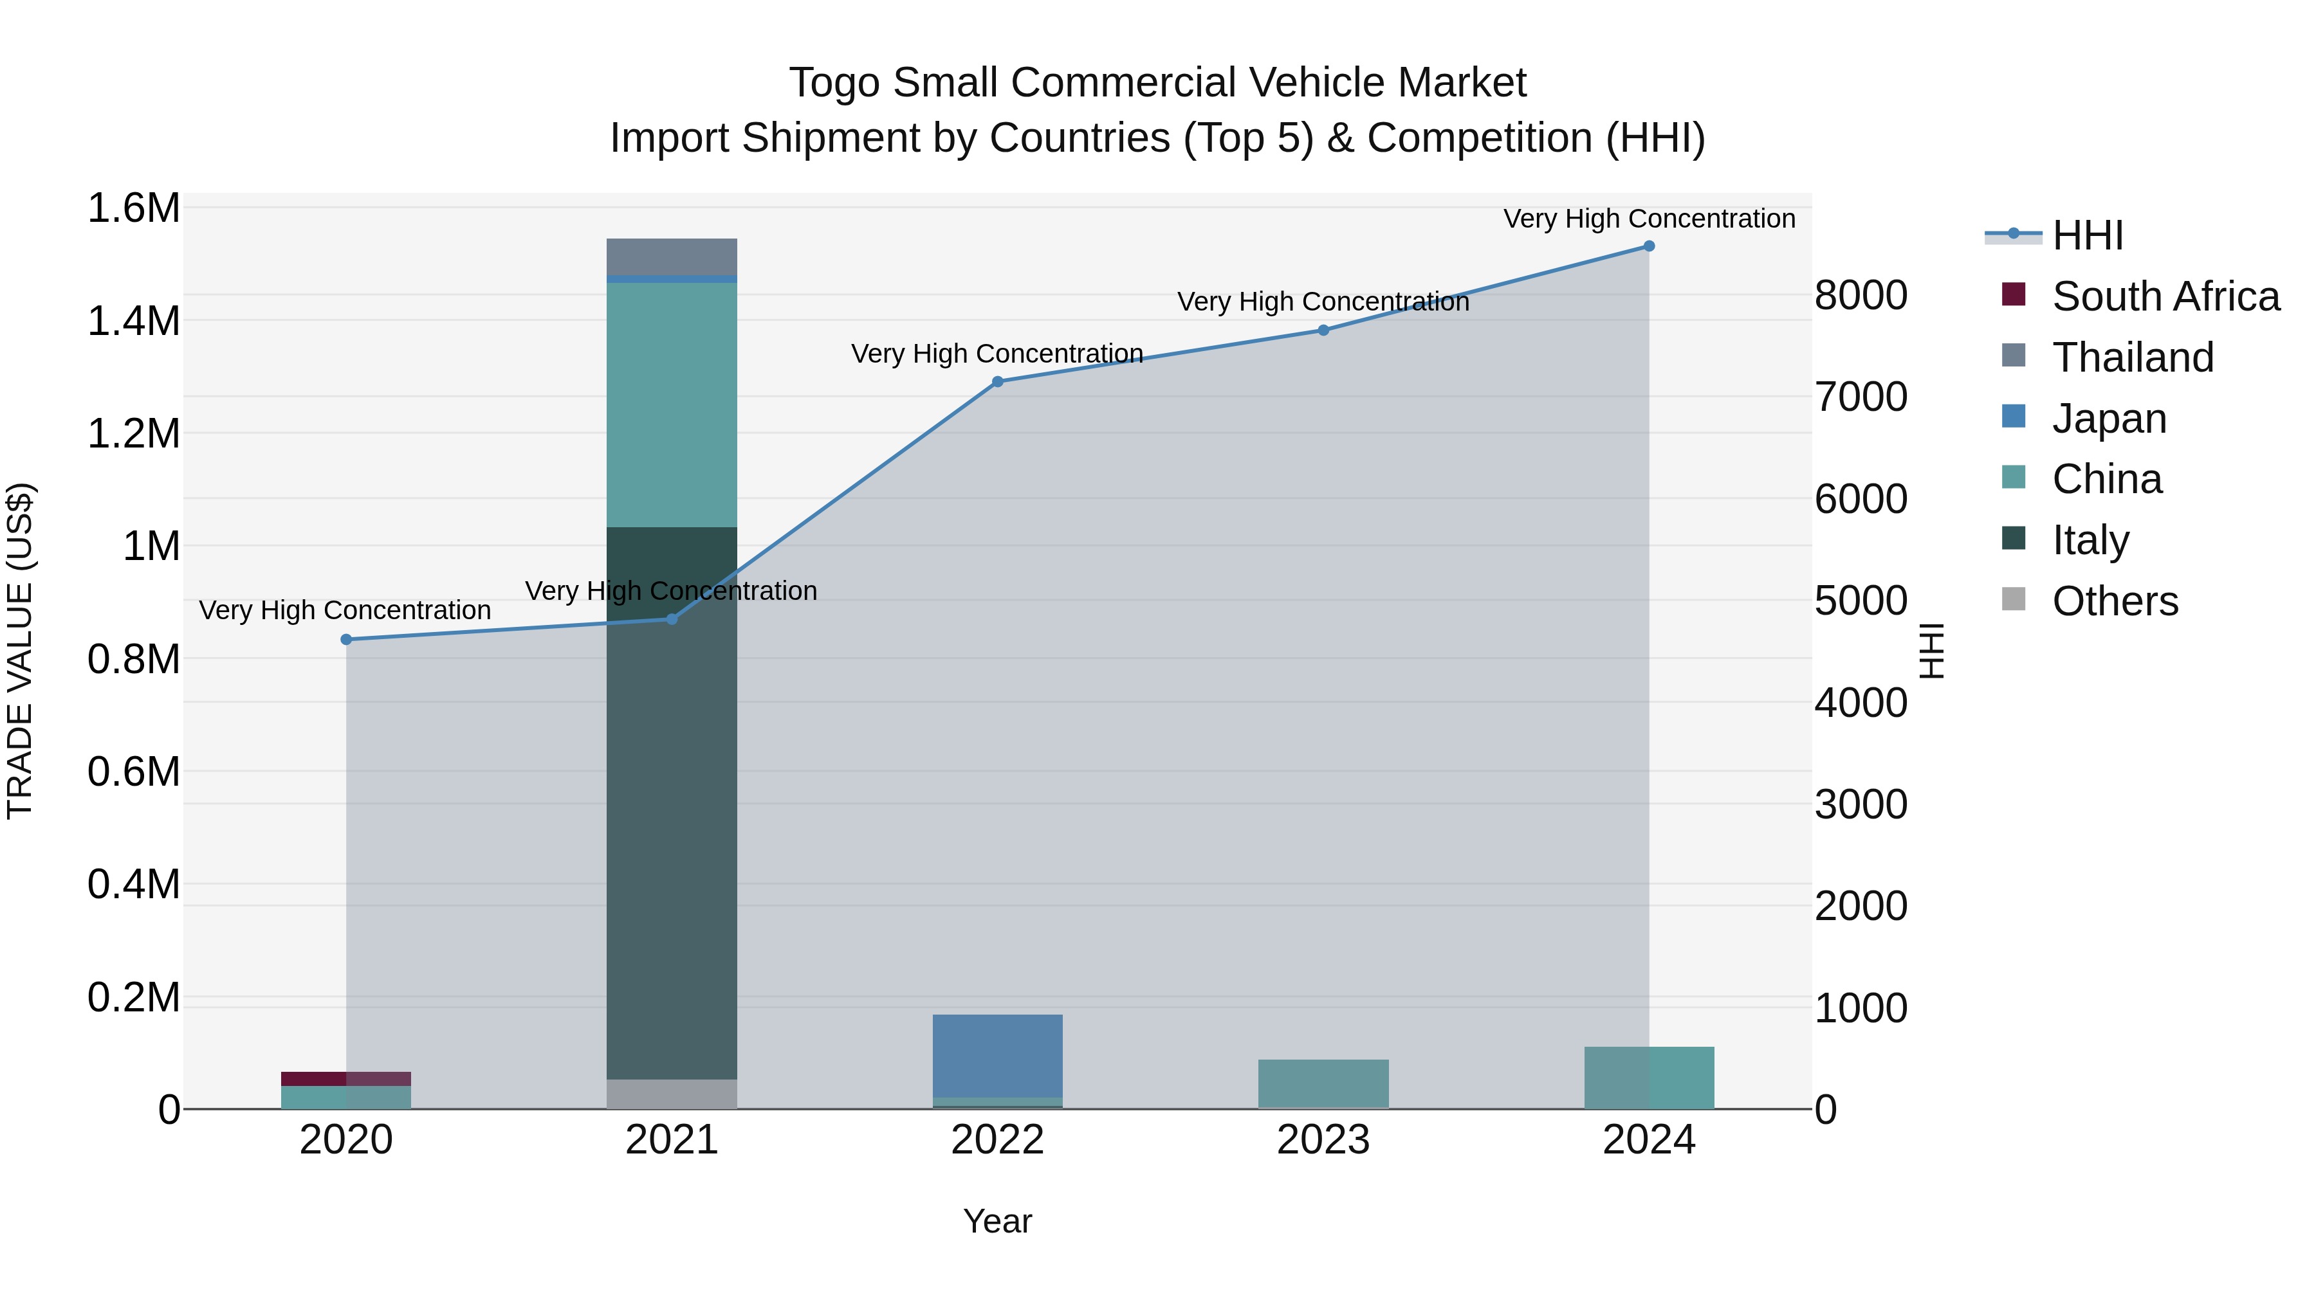Click 'Very High Concentration' label above 2023
The height and width of the screenshot is (1302, 2316).
tap(1323, 302)
